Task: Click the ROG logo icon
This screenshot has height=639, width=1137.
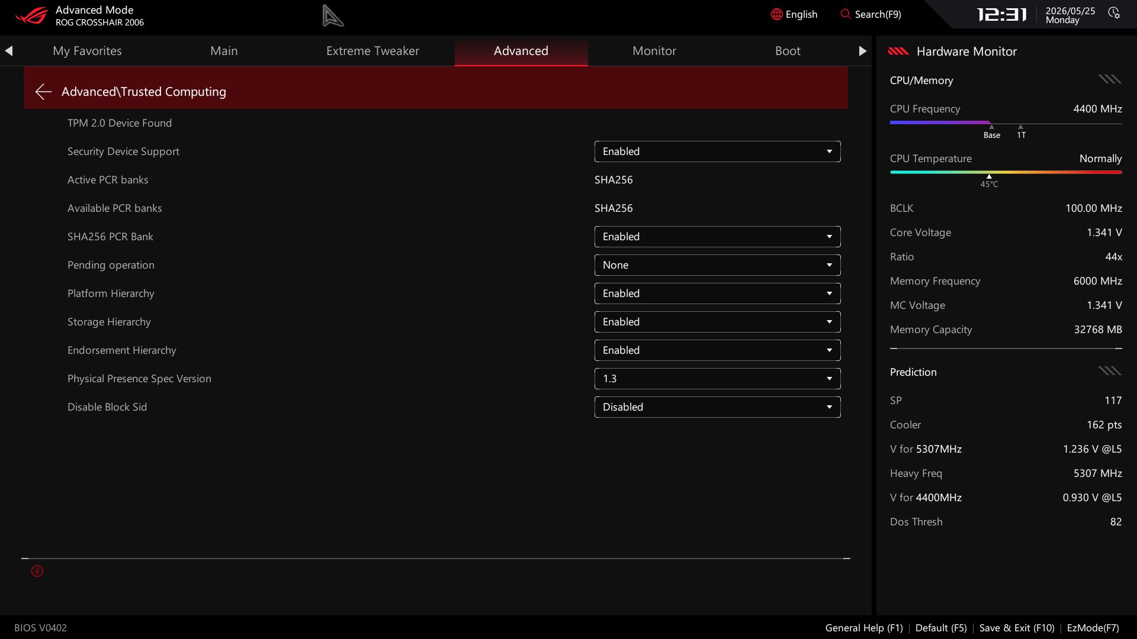Action: [31, 15]
